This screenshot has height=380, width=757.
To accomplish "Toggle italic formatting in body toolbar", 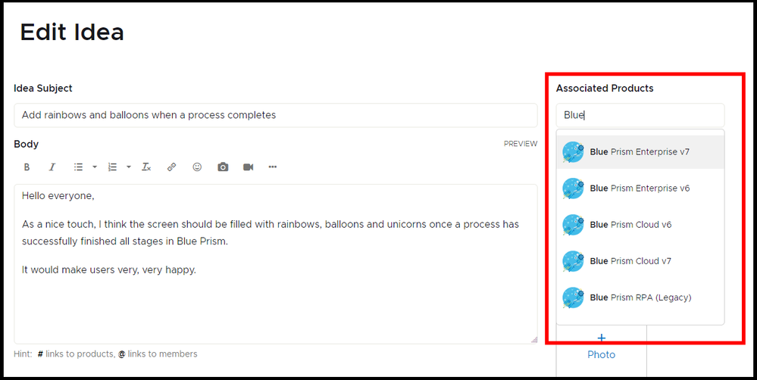I will point(52,167).
